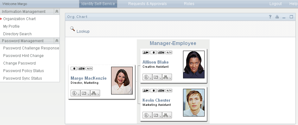Image resolution: width=298 pixels, height=125 pixels.
Task: Maximize the Org Chart portlet
Action: 291,17
